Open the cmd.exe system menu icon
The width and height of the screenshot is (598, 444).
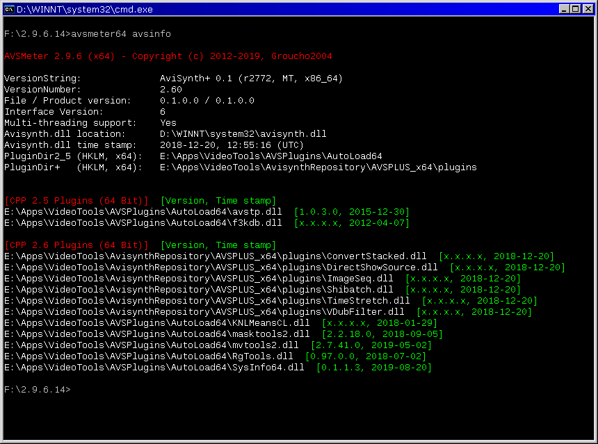pyautogui.click(x=9, y=8)
